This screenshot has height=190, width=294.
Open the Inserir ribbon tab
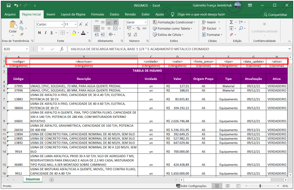click(x=51, y=14)
